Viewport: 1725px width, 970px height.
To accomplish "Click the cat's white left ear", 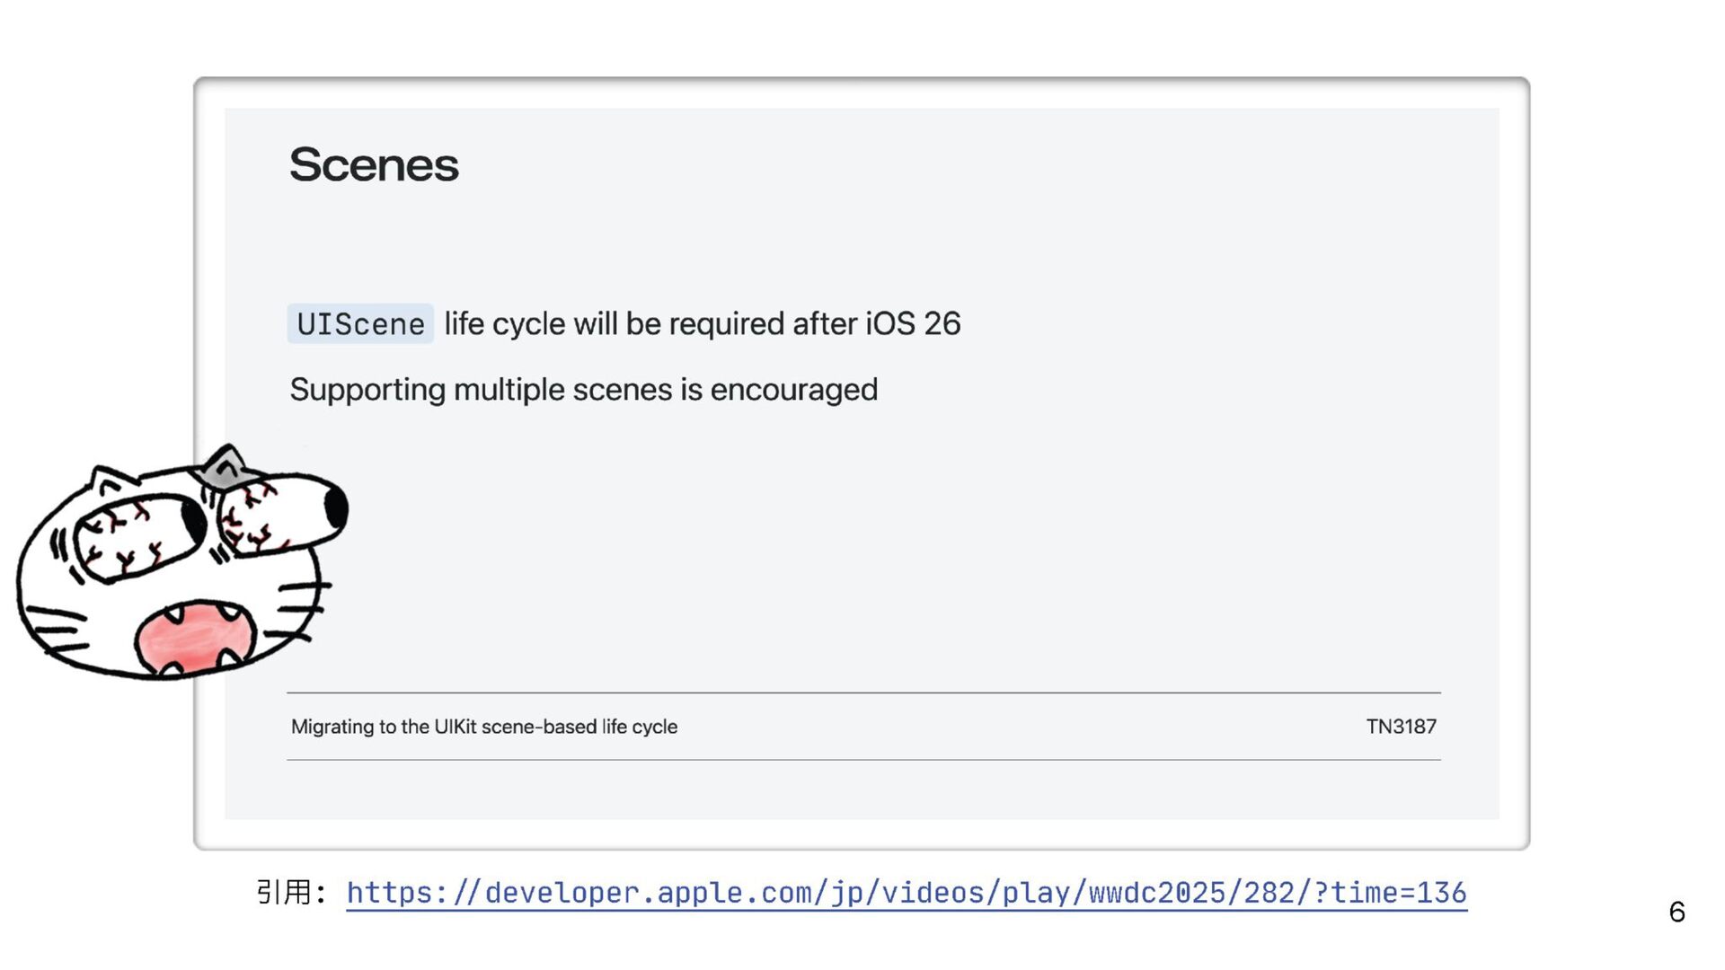I will point(109,481).
